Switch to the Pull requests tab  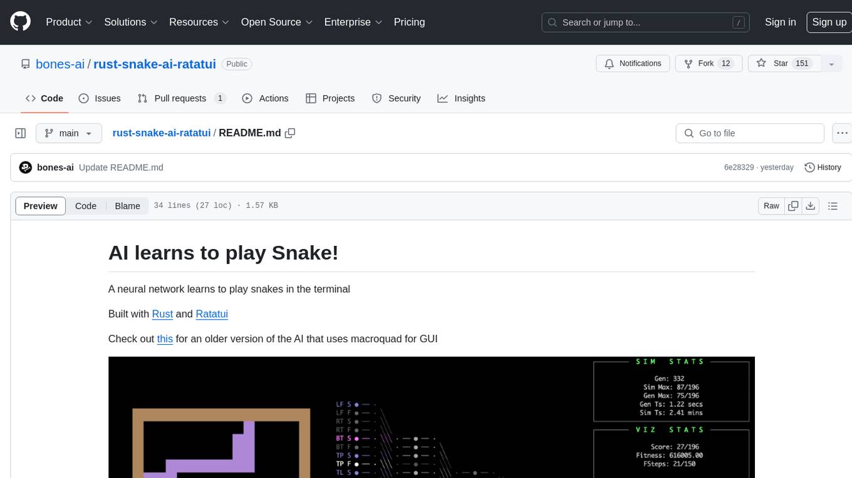click(182, 98)
